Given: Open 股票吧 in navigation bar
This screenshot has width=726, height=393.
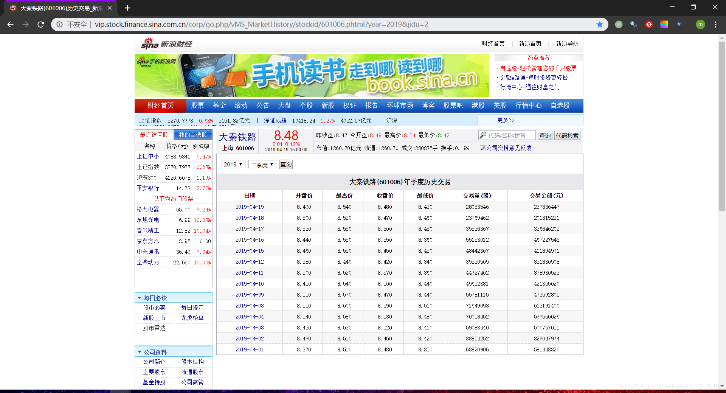Looking at the screenshot, I should pyautogui.click(x=453, y=106).
